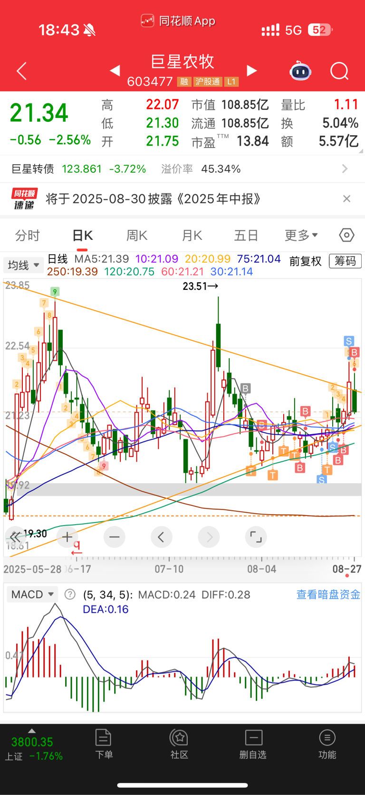
Task: Open the 2025年中报 disclosure notice
Action: point(153,199)
